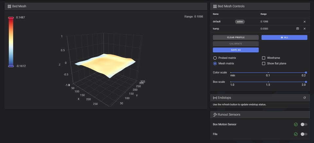Toggle the Fila runout sensor switch
The height and width of the screenshot is (143, 314).
coord(304,134)
